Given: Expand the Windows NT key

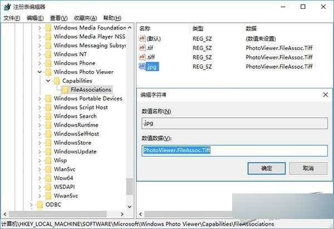Looking at the screenshot, I should (x=40, y=54).
